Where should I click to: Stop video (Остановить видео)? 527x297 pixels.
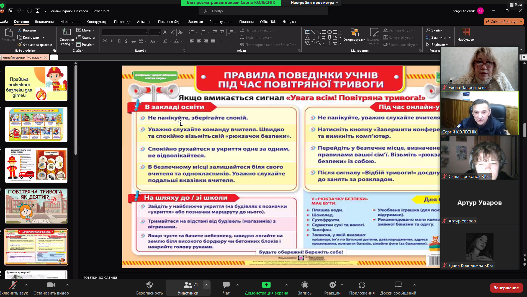click(x=51, y=288)
